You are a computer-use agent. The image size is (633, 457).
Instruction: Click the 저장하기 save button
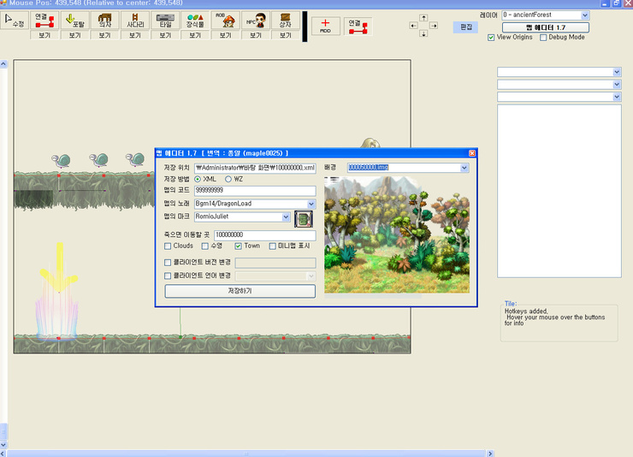click(x=240, y=291)
